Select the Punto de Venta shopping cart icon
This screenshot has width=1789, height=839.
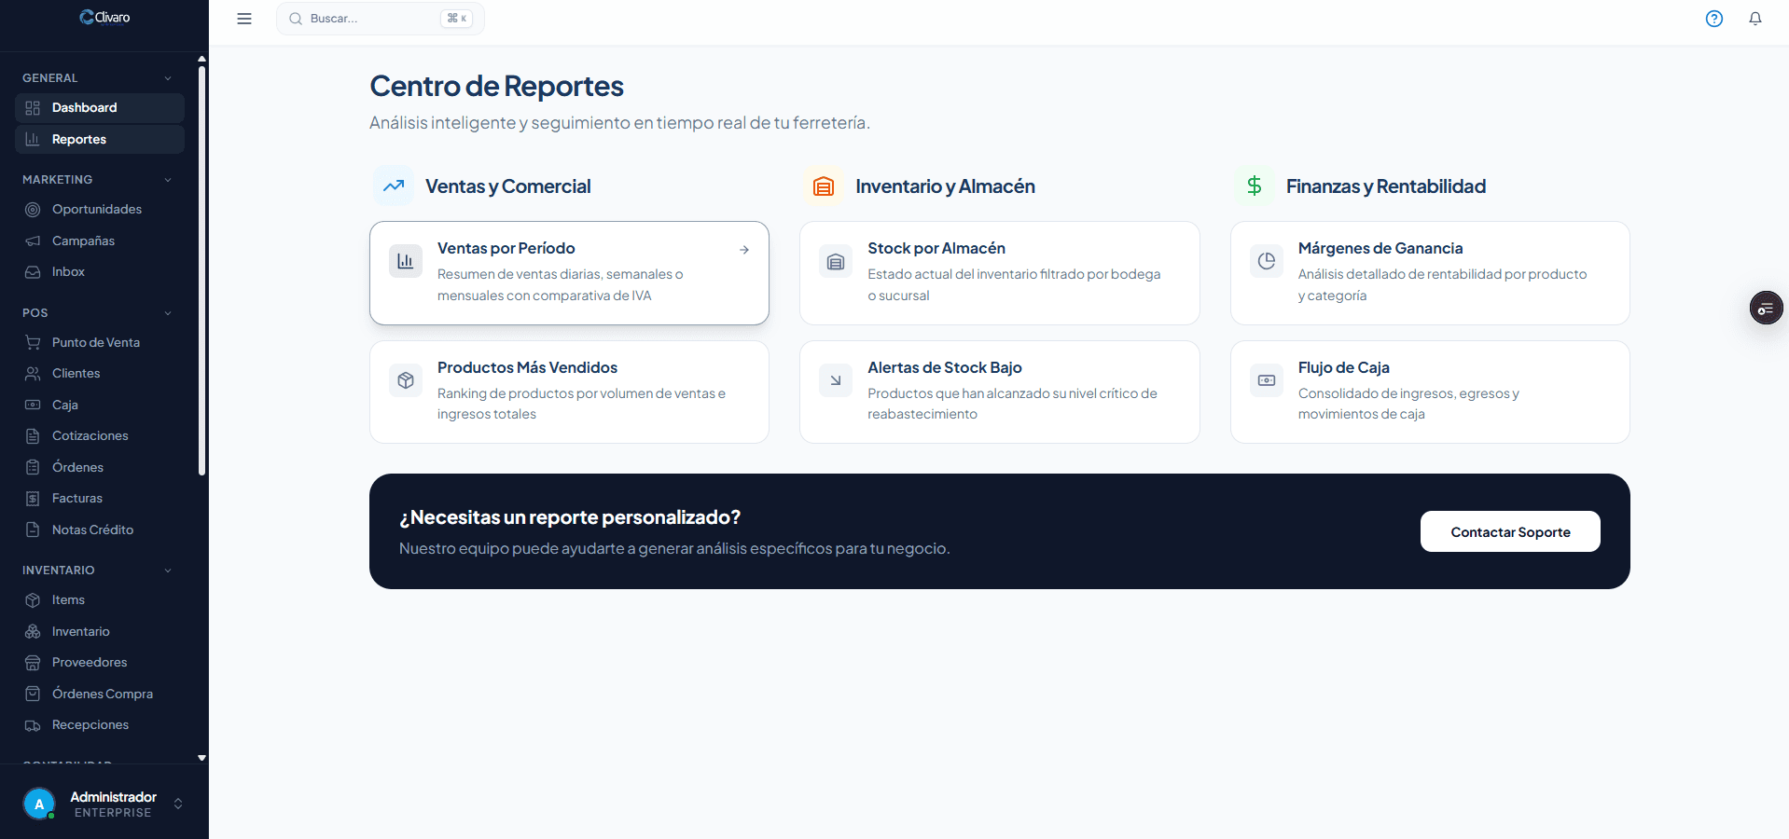(33, 342)
